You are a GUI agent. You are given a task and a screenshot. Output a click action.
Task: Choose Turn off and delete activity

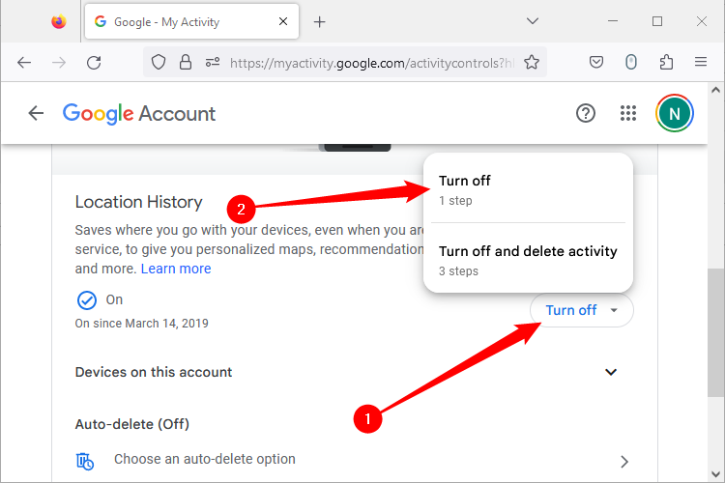[x=528, y=260]
